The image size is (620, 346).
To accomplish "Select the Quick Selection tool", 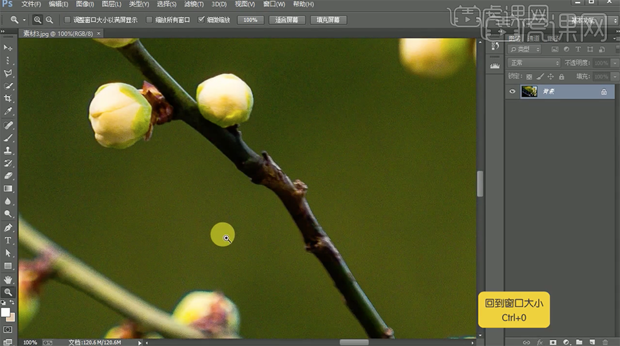I will click(8, 86).
